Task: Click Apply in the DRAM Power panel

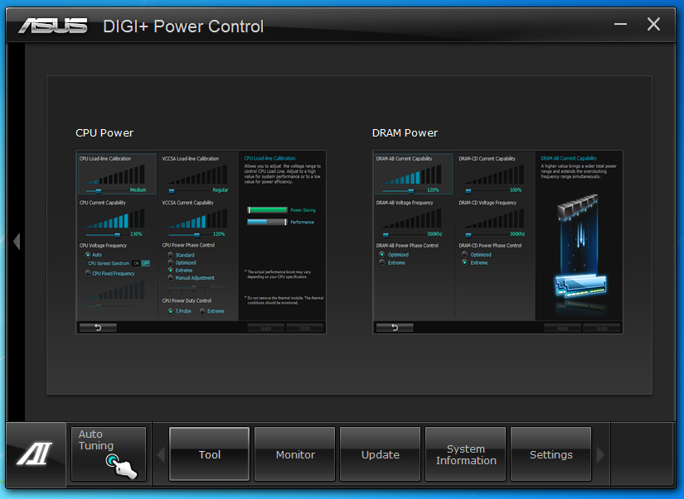Action: [562, 328]
